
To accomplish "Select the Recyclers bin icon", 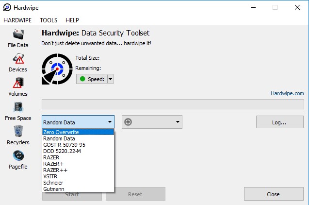I will (x=18, y=136).
